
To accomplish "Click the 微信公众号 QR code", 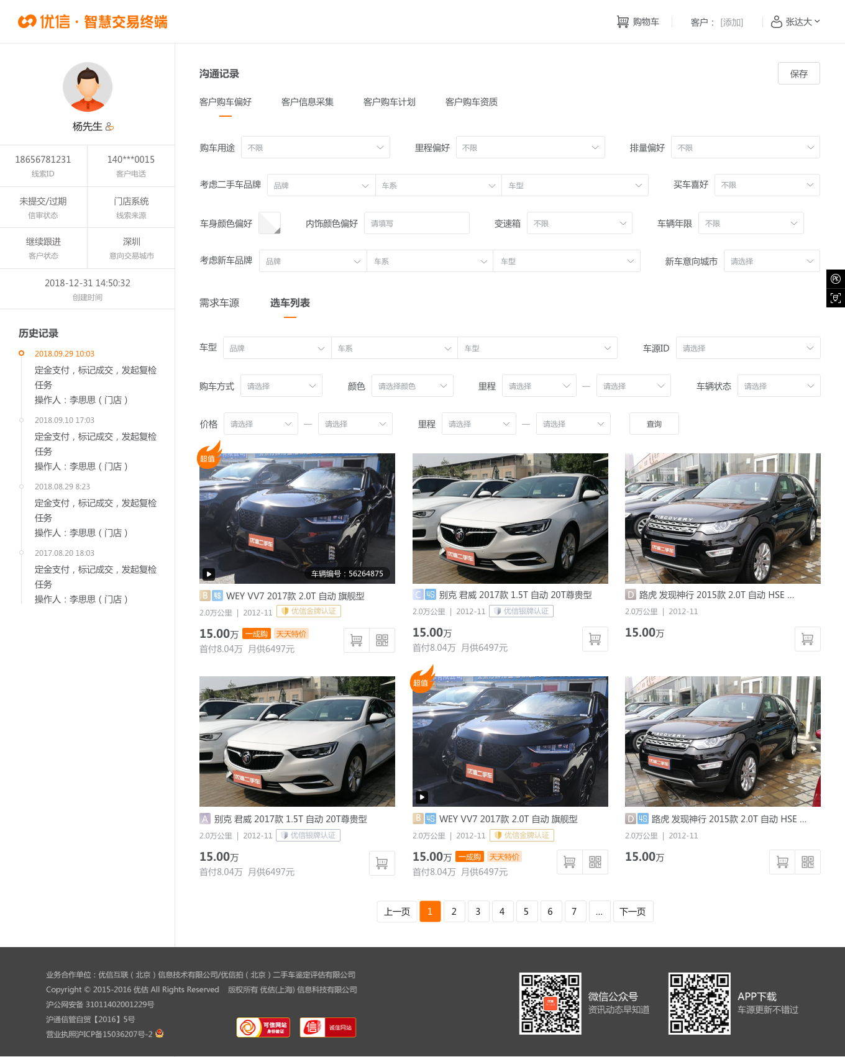I will [550, 1004].
